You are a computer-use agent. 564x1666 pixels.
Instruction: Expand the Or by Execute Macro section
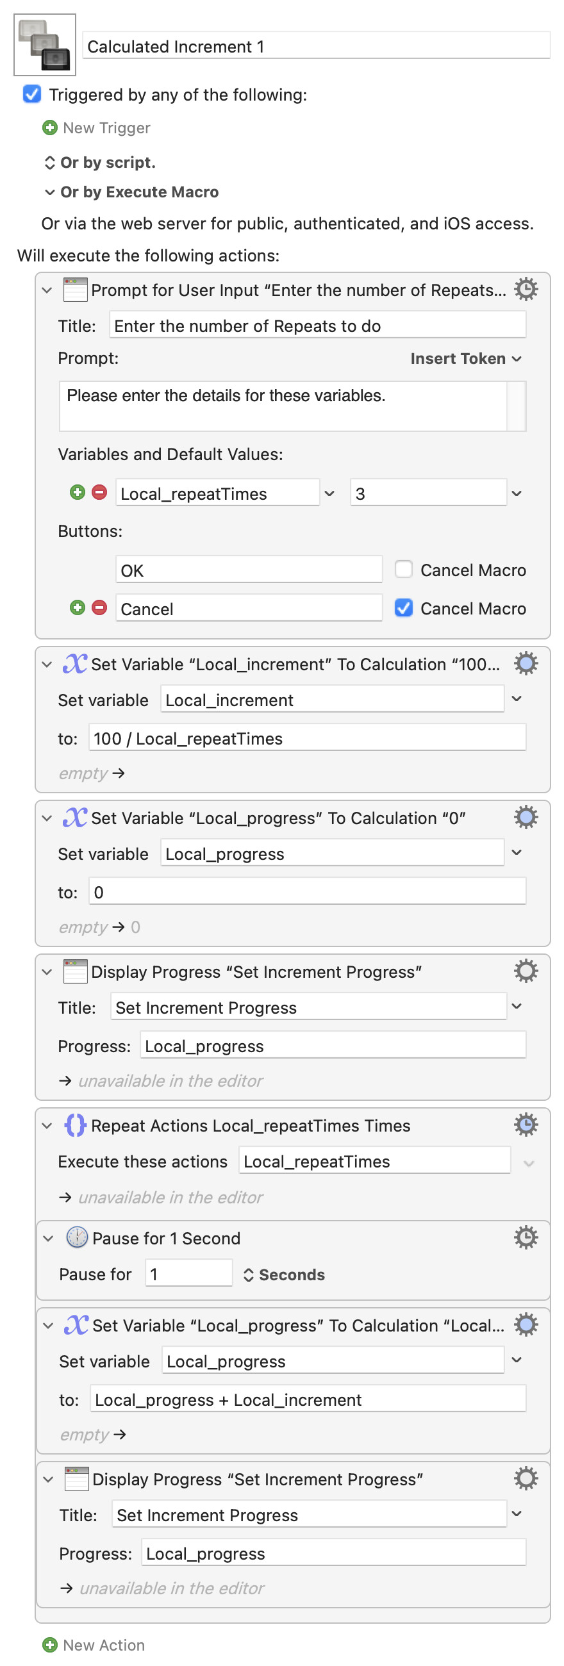[50, 192]
